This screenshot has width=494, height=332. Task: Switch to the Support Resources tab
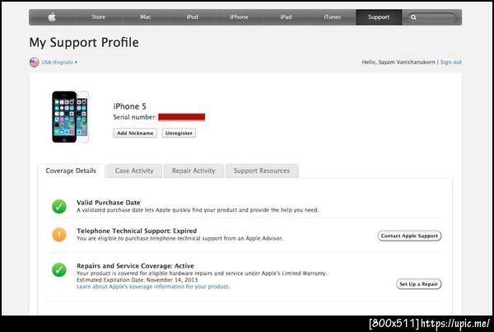click(x=262, y=171)
